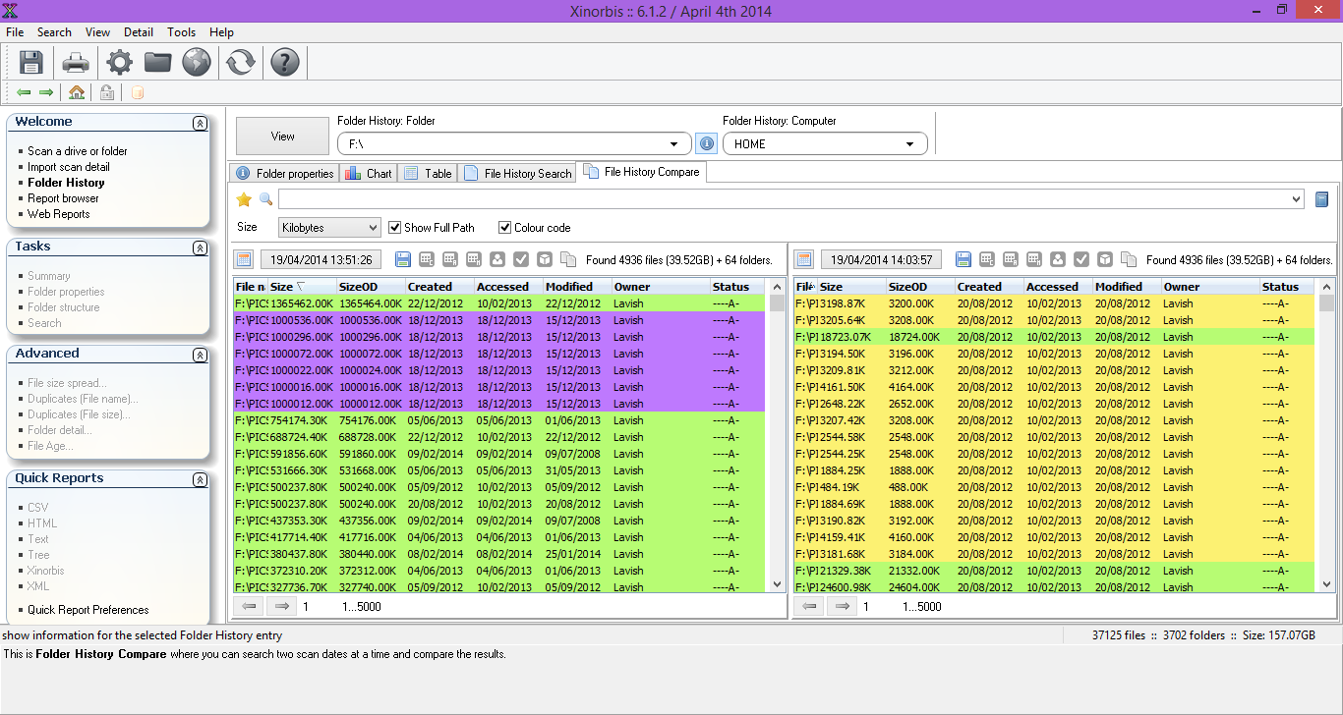Click the blue info icon beside folder dropdown
The width and height of the screenshot is (1343, 715).
(706, 144)
